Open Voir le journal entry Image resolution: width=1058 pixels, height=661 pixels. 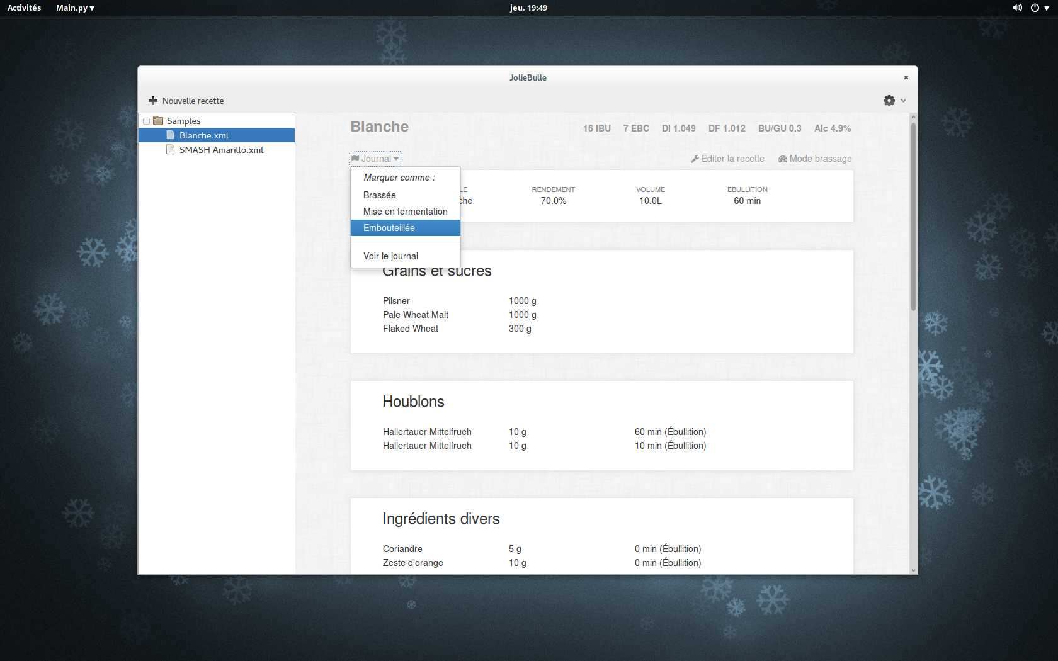[406, 256]
